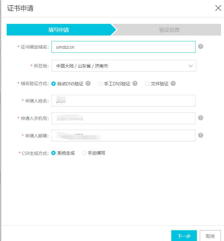Viewport: 224px width, 241px height.
Task: Click the 取消 button
Action: (210, 236)
